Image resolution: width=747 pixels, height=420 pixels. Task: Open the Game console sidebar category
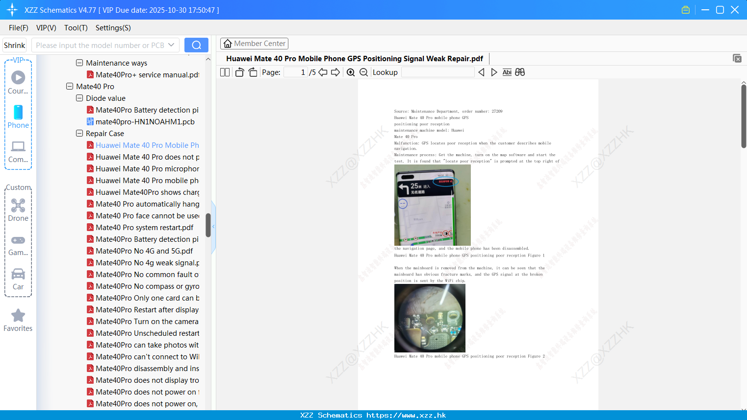click(x=18, y=245)
